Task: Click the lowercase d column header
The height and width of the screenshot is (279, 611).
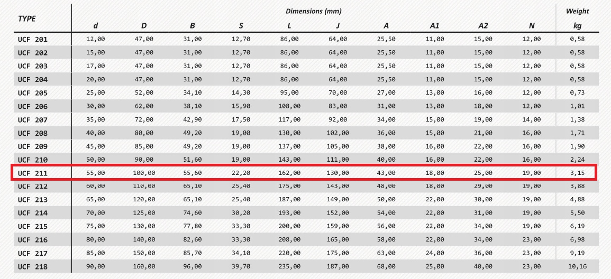Action: (95, 26)
